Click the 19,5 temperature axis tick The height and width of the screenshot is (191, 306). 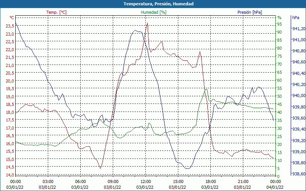[x=10, y=89]
